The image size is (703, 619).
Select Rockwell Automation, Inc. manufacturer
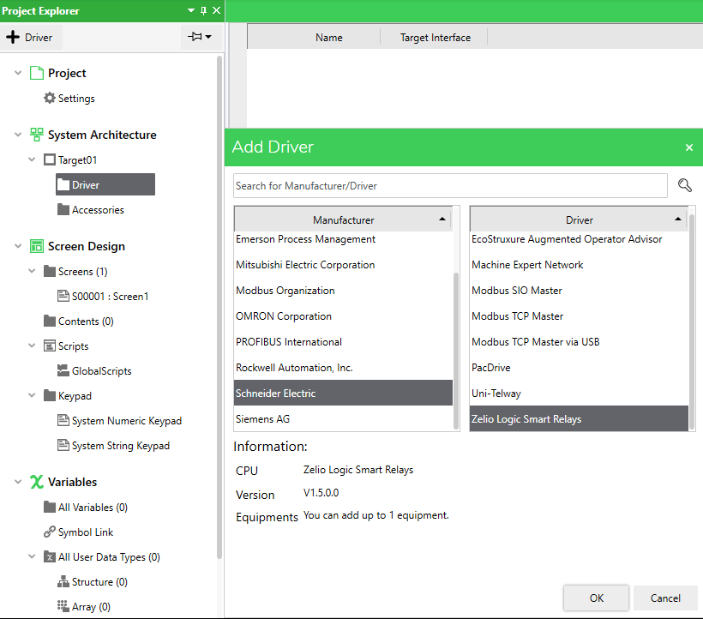click(344, 368)
